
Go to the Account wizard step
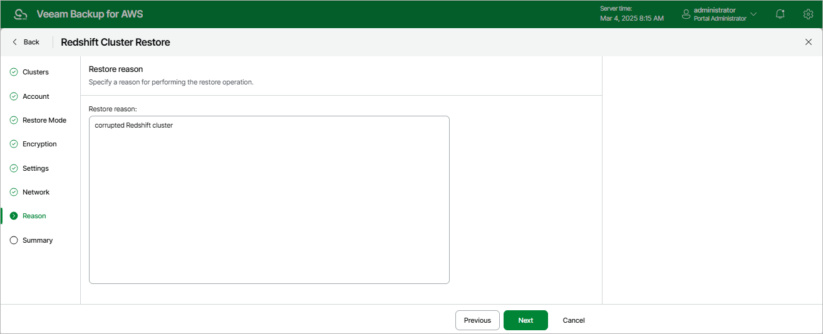coord(36,96)
